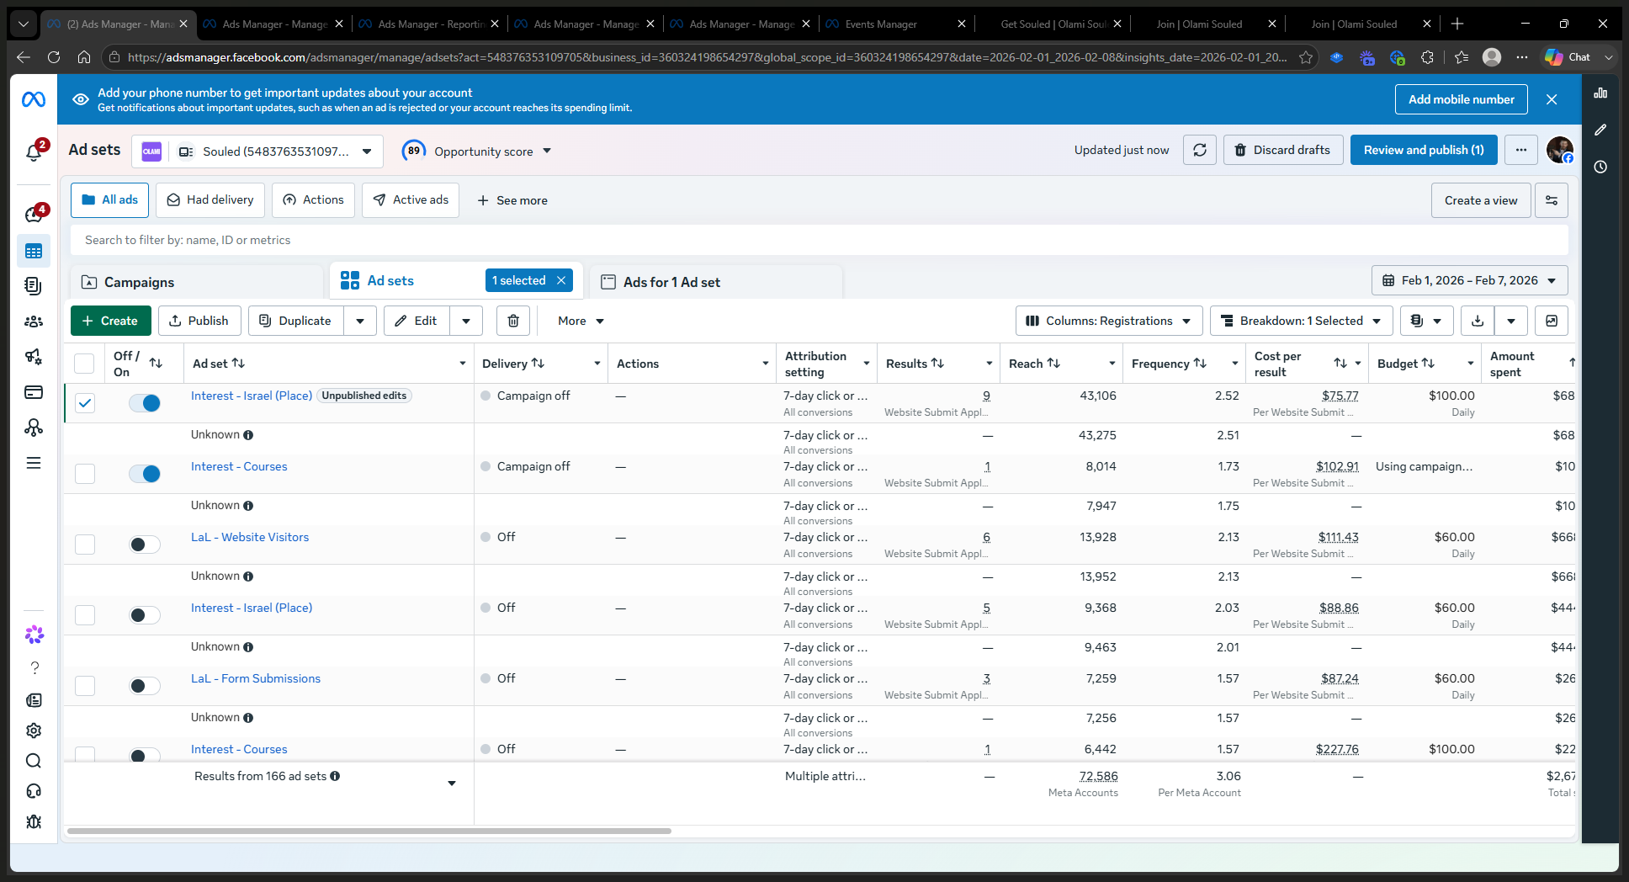The image size is (1629, 882).
Task: Expand Columns: Registrations dropdown
Action: pos(1108,321)
